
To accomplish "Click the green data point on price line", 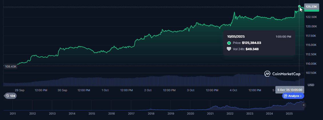I will (299, 6).
